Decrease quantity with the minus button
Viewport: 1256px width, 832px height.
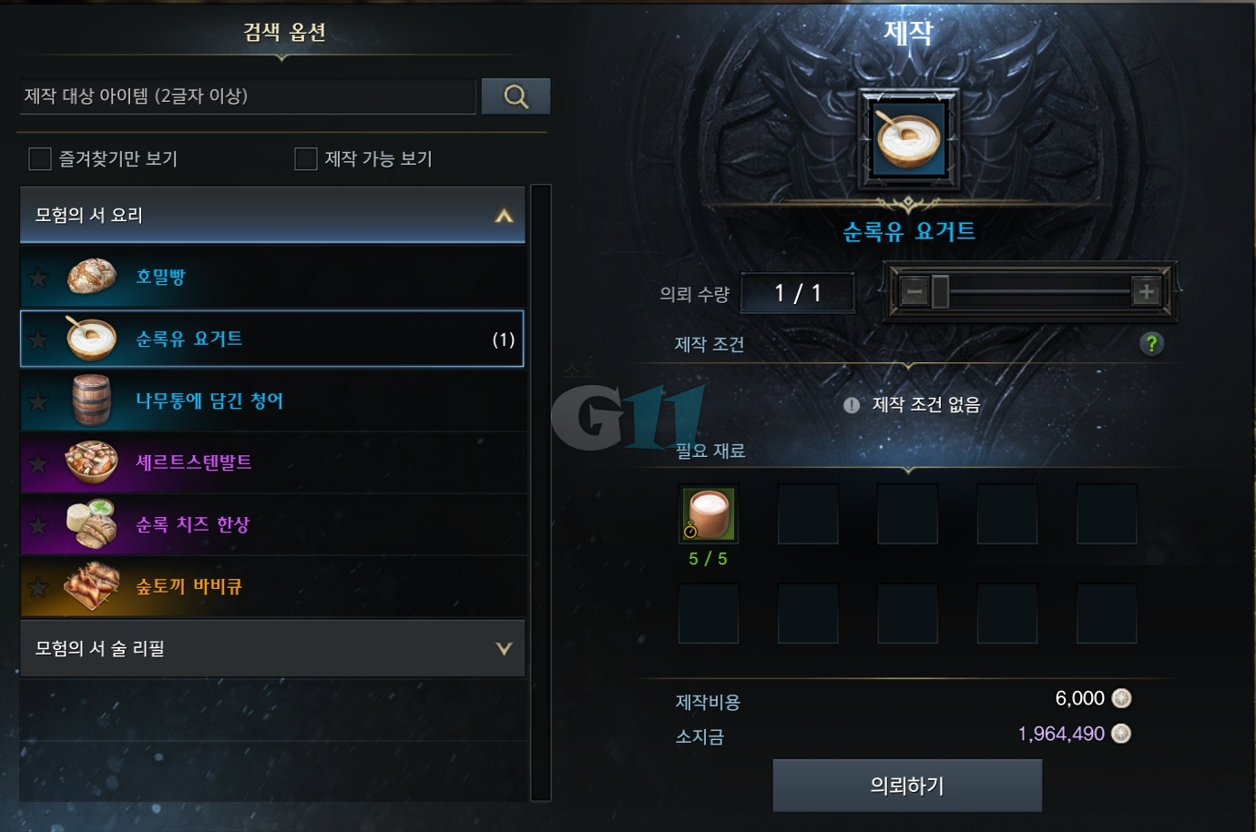(914, 292)
